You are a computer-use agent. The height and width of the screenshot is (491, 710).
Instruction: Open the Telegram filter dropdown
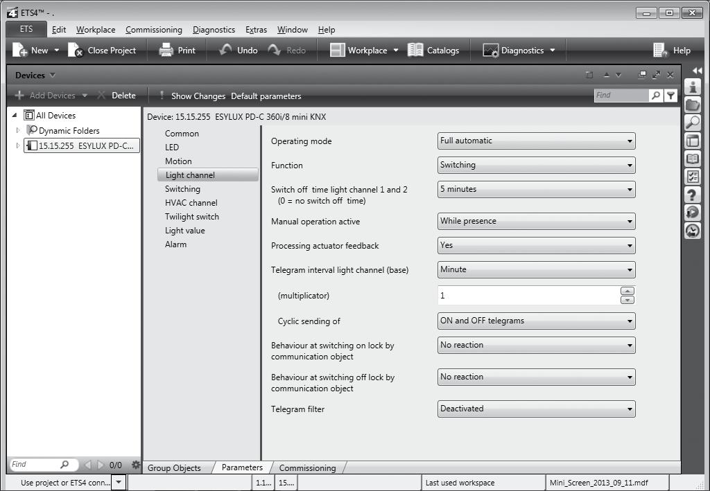point(536,409)
